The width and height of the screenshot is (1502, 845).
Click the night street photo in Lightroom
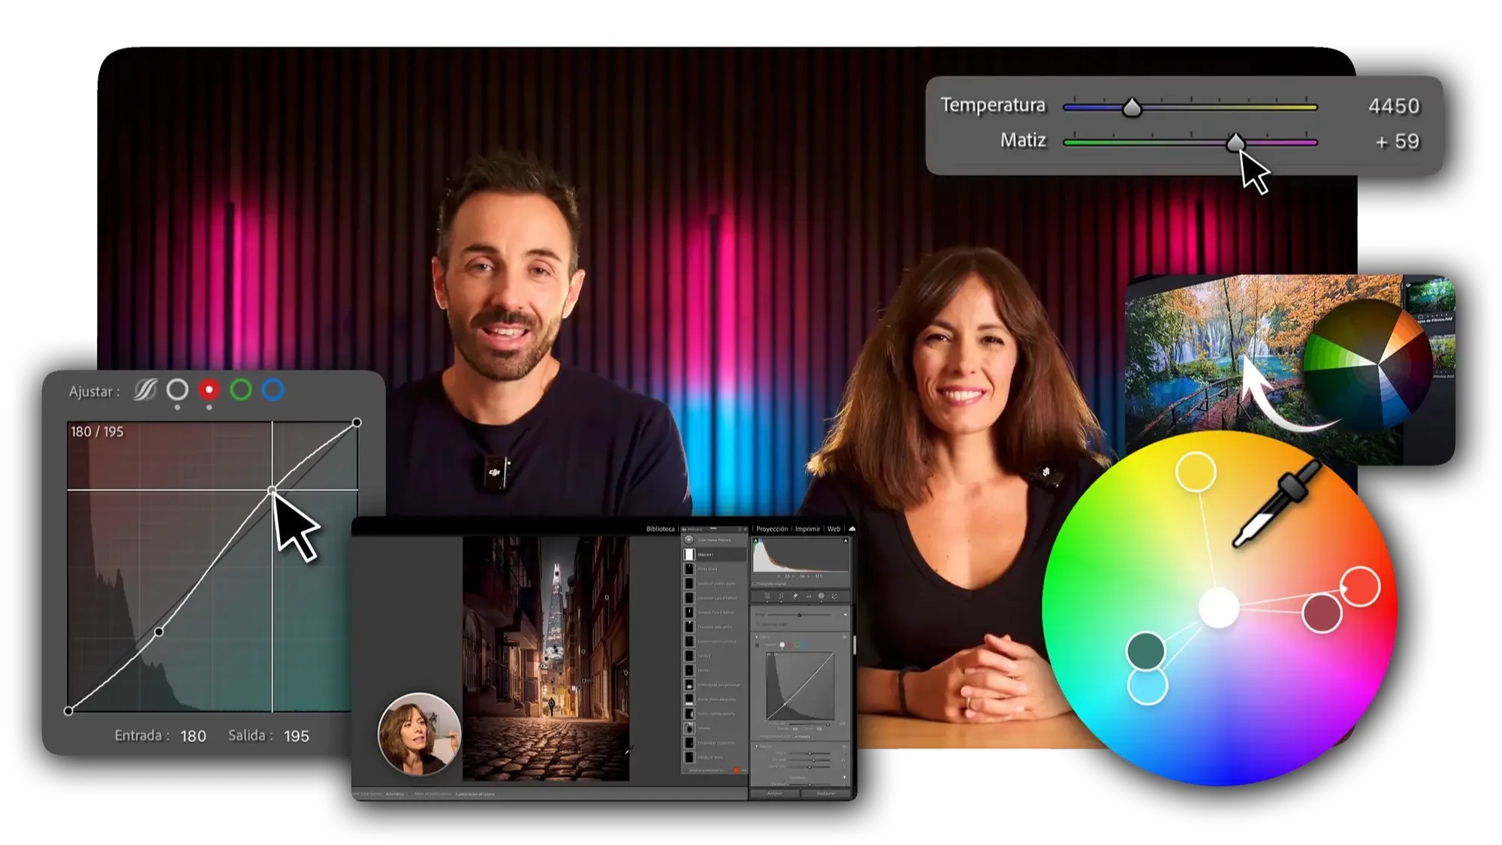(x=546, y=659)
